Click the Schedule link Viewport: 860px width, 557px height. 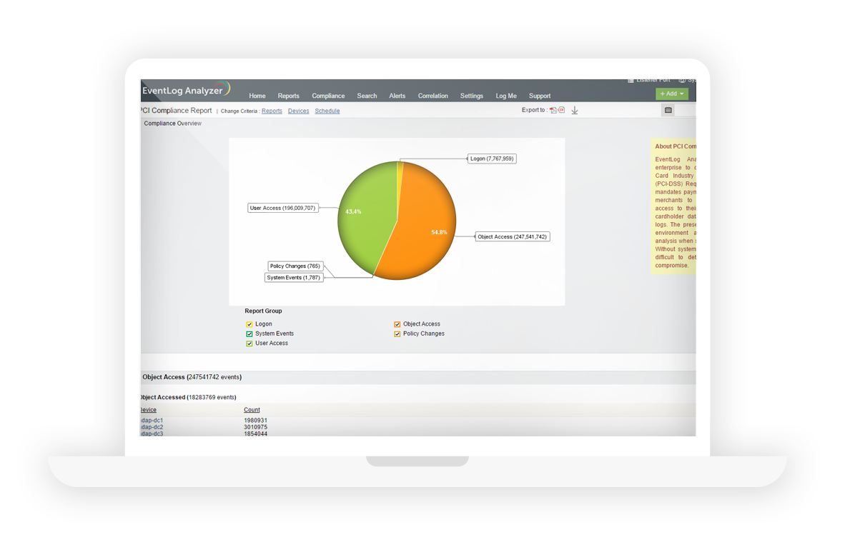327,111
